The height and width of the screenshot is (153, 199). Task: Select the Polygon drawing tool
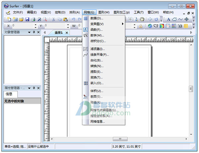point(174,19)
